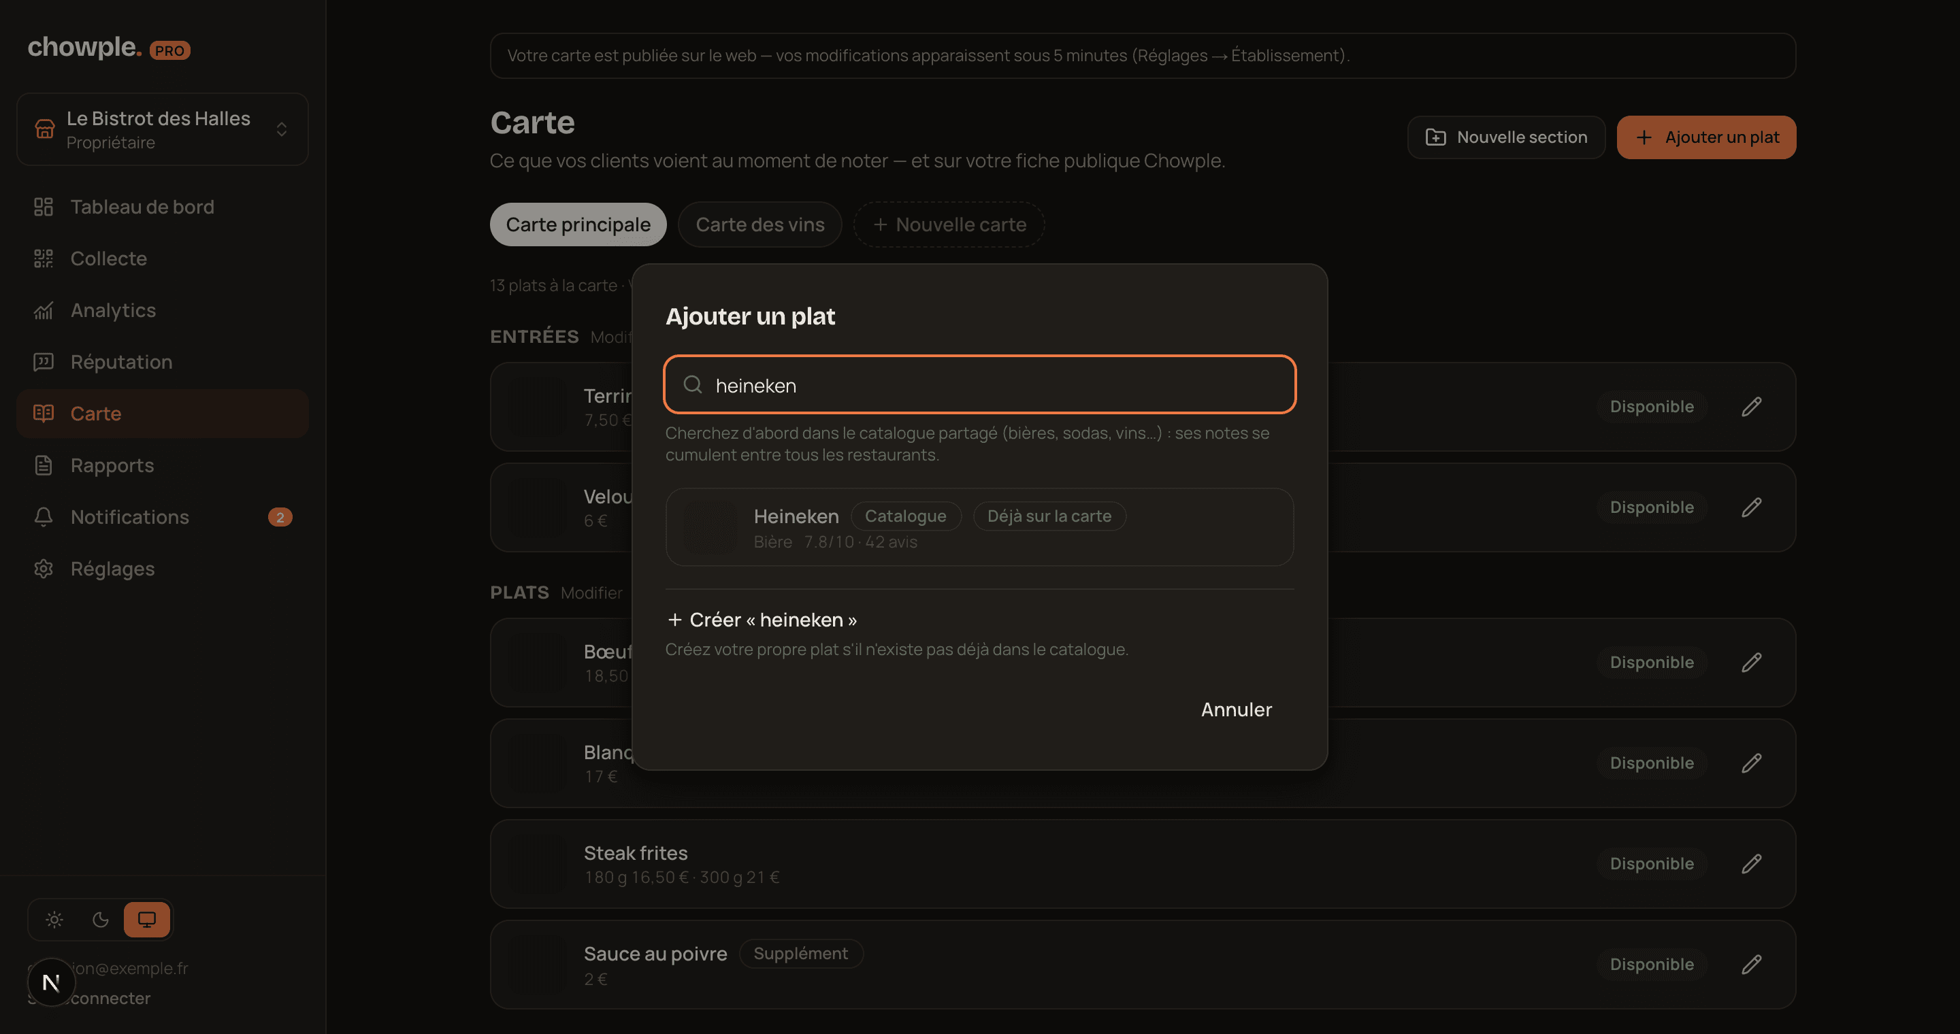Open the Rapports page
This screenshot has width=1960, height=1034.
(x=162, y=465)
